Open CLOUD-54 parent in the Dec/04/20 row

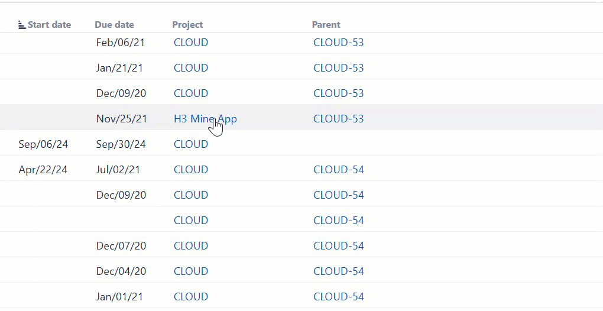coord(338,271)
